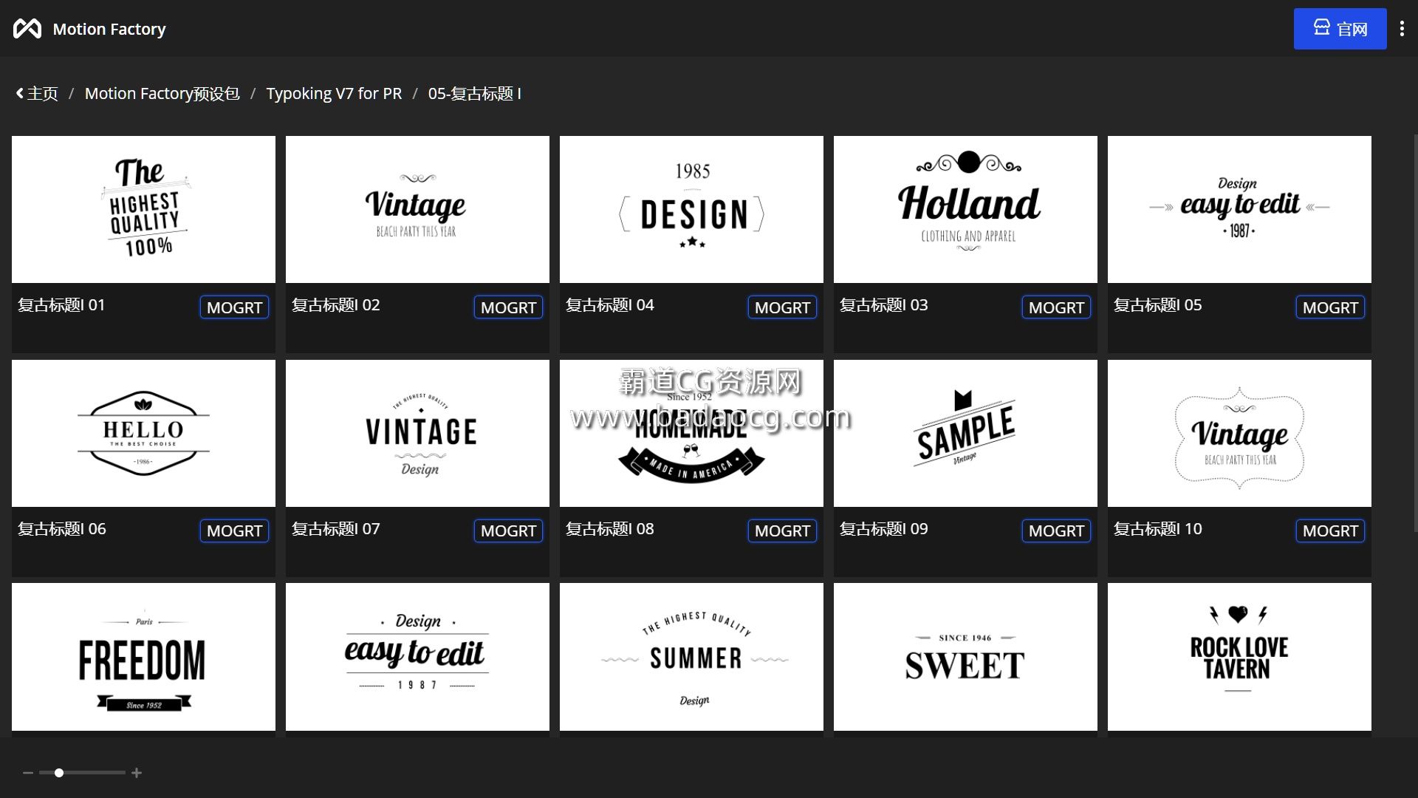
Task: Select the SWEET Since 1946 thumbnail
Action: [x=965, y=657]
